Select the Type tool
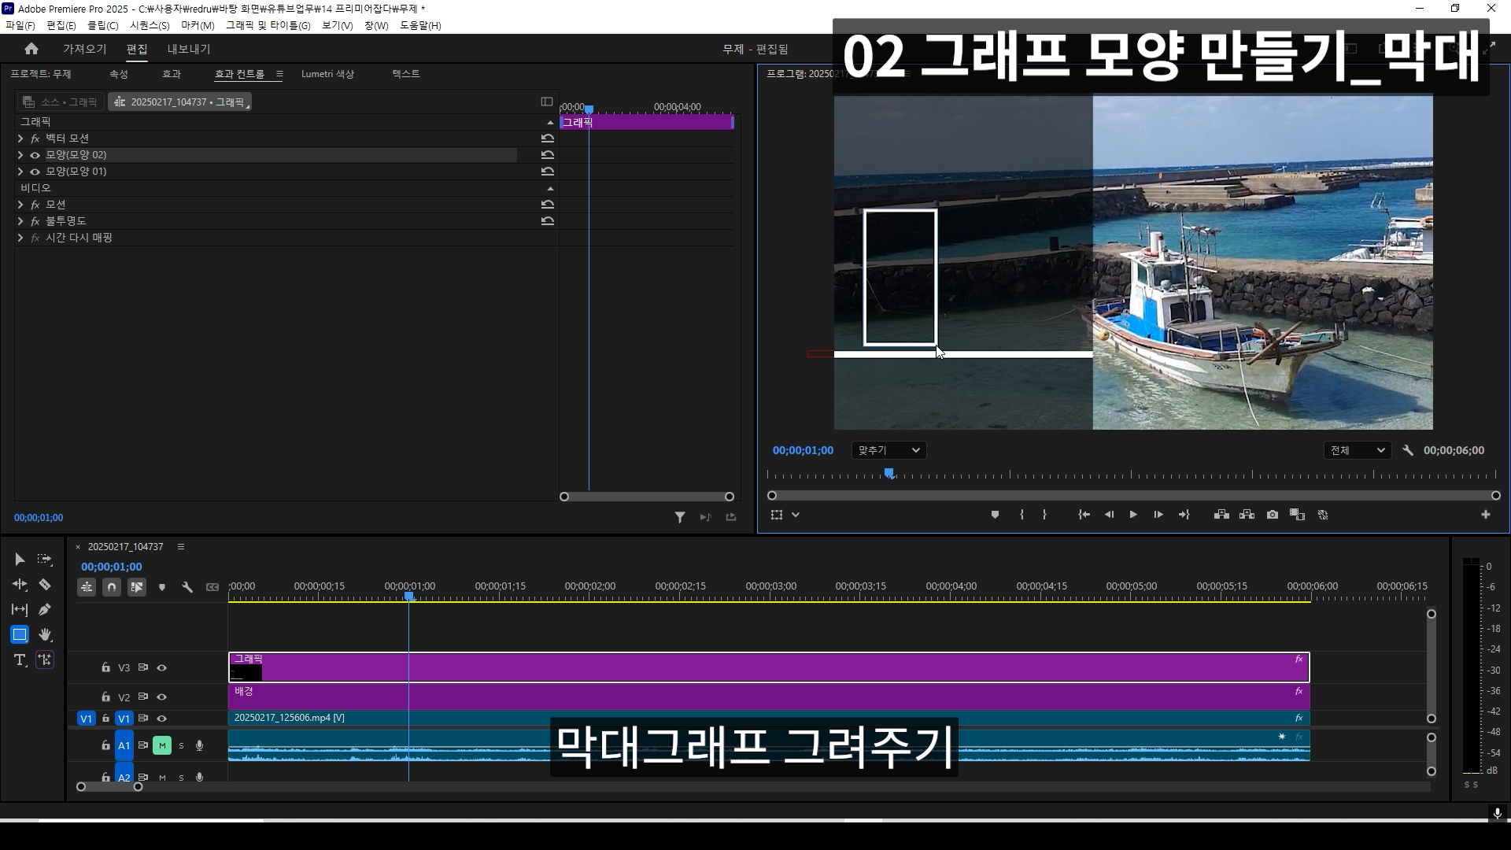This screenshot has width=1511, height=850. (x=20, y=660)
